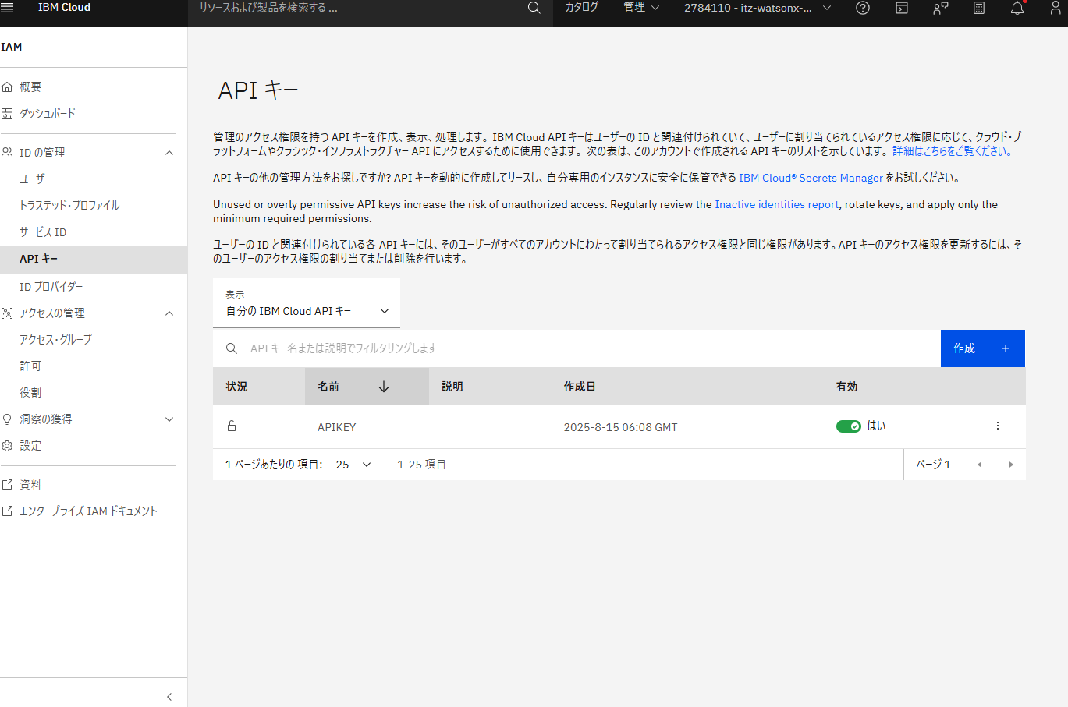1068x707 pixels.
Task: Open the IBM Cloud Secrets Manager link
Action: coord(811,178)
